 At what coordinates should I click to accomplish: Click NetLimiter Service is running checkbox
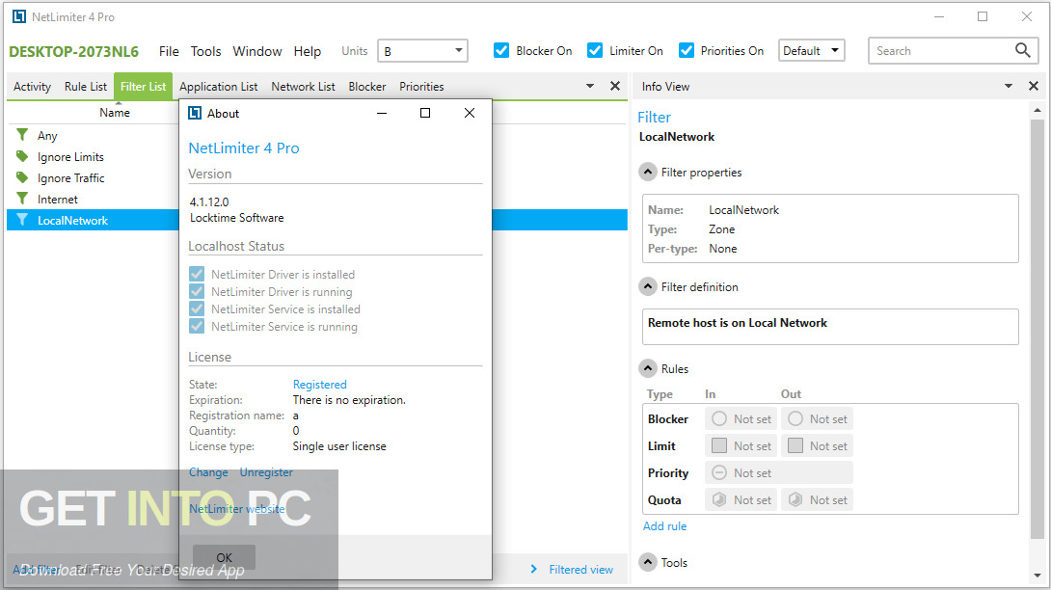tap(197, 326)
